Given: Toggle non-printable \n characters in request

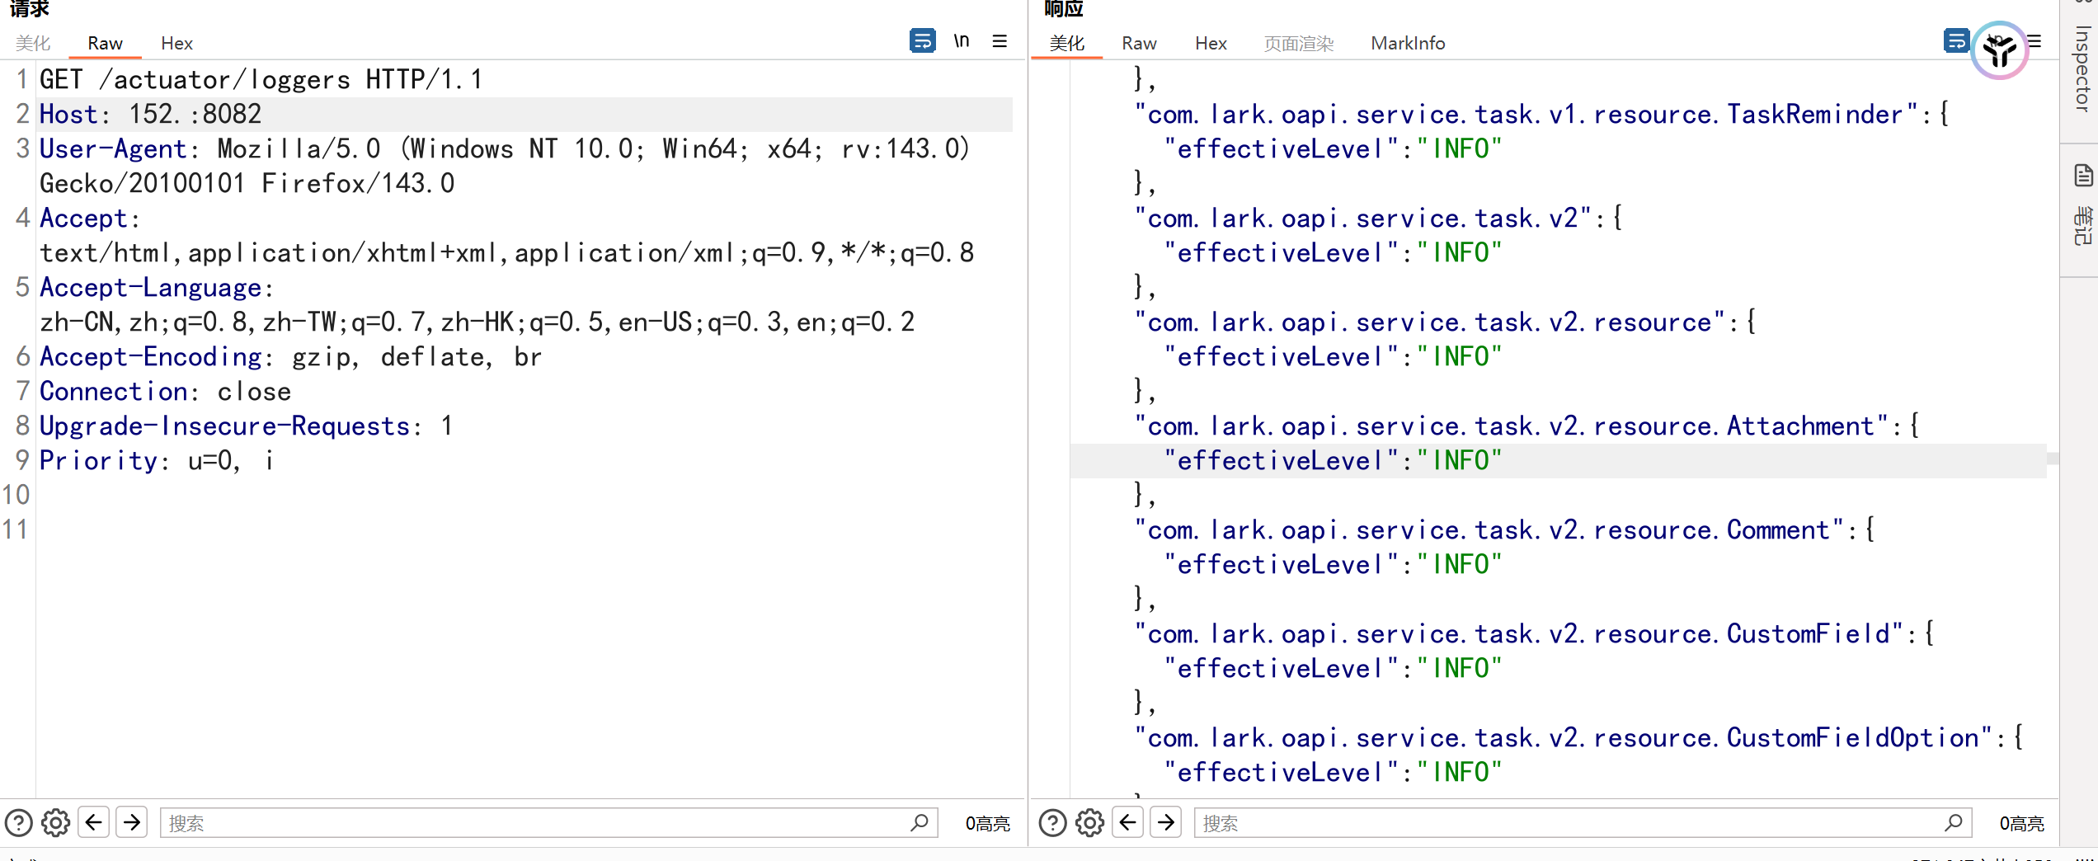Looking at the screenshot, I should click(962, 40).
